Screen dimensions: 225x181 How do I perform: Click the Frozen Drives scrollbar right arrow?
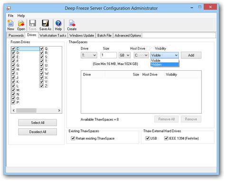pos(59,110)
